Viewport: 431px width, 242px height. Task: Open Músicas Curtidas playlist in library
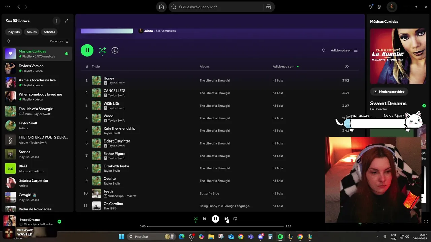tap(37, 54)
